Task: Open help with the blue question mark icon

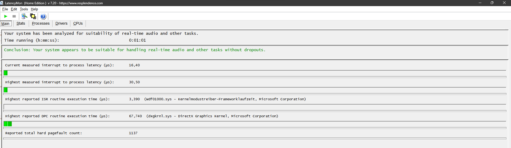Action: 43,16
